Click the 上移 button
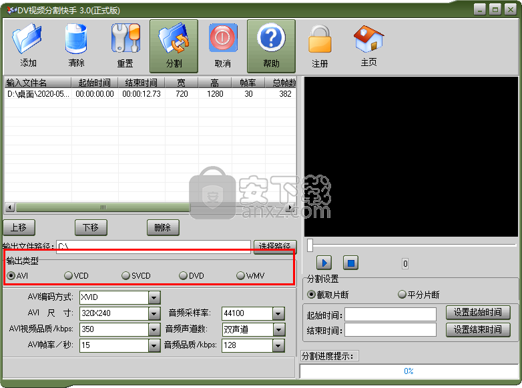This screenshot has height=388, width=522. tap(19, 227)
